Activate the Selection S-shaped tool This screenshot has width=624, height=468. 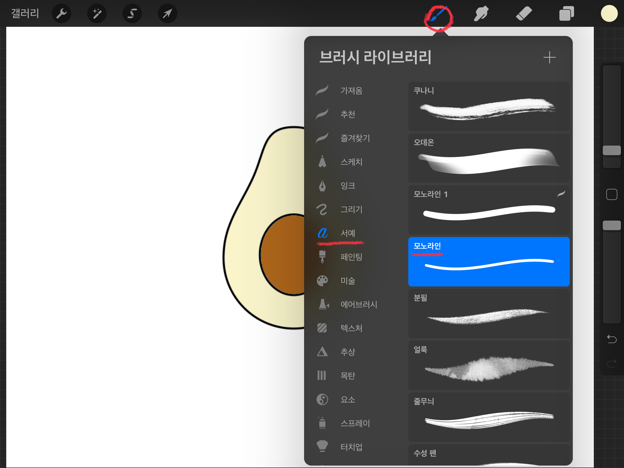tap(132, 13)
